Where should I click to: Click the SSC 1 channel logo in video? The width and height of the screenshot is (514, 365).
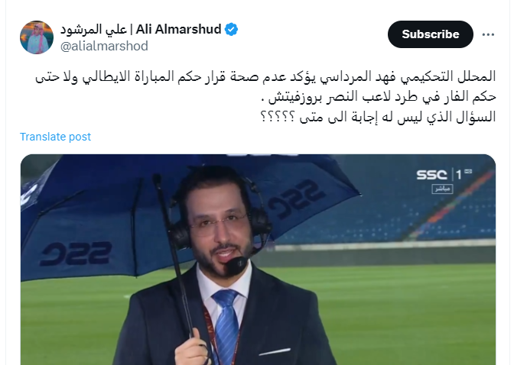(444, 174)
